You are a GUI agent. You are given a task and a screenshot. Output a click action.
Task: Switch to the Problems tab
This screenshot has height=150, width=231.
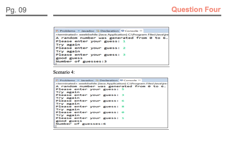coord(66,31)
